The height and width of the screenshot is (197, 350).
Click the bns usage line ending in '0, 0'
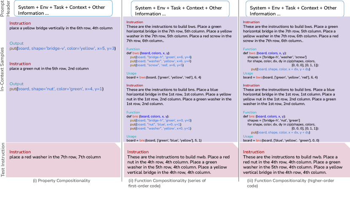point(281,140)
